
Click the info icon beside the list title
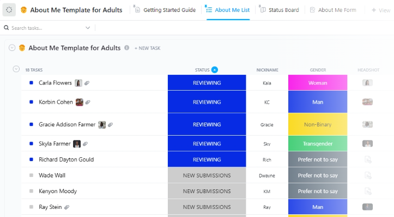coord(127,48)
